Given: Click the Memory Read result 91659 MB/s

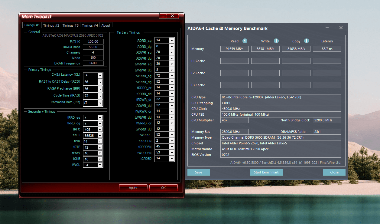Looking at the screenshot, I should [235, 49].
